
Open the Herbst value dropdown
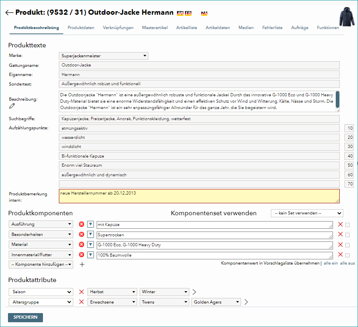point(112,292)
